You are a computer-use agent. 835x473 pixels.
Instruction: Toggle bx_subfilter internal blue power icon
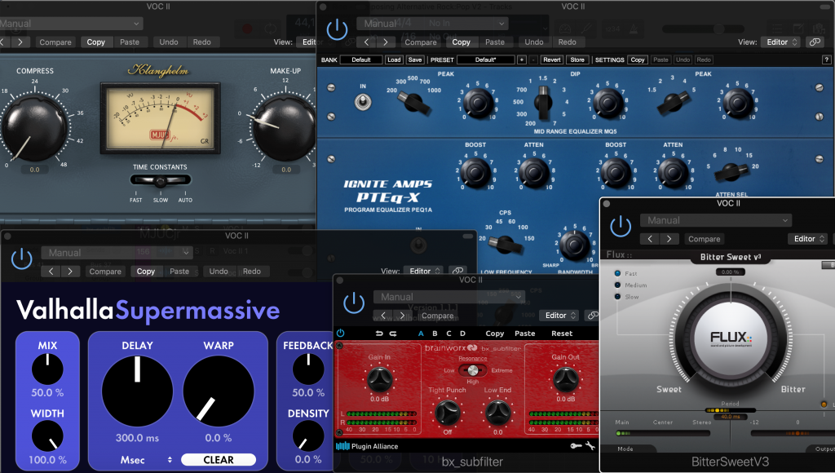point(340,333)
